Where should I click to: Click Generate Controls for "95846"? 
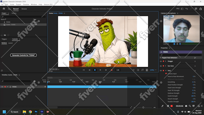pos(23,55)
